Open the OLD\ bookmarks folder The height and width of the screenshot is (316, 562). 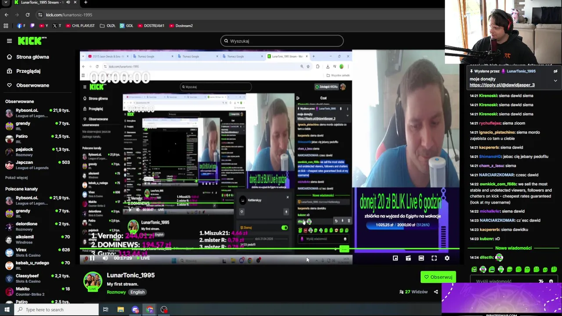pyautogui.click(x=108, y=25)
